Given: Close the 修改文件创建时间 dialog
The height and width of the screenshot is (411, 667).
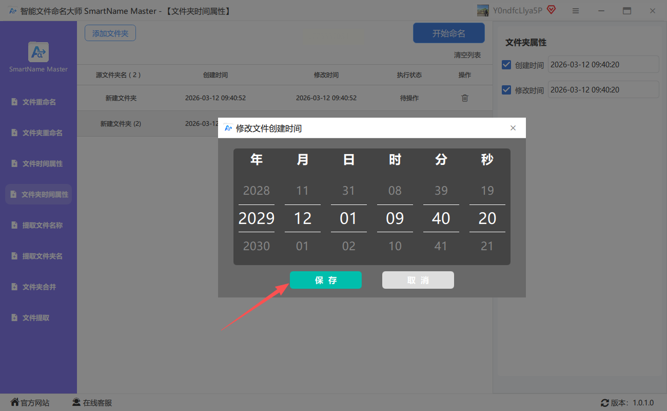Looking at the screenshot, I should coord(513,128).
